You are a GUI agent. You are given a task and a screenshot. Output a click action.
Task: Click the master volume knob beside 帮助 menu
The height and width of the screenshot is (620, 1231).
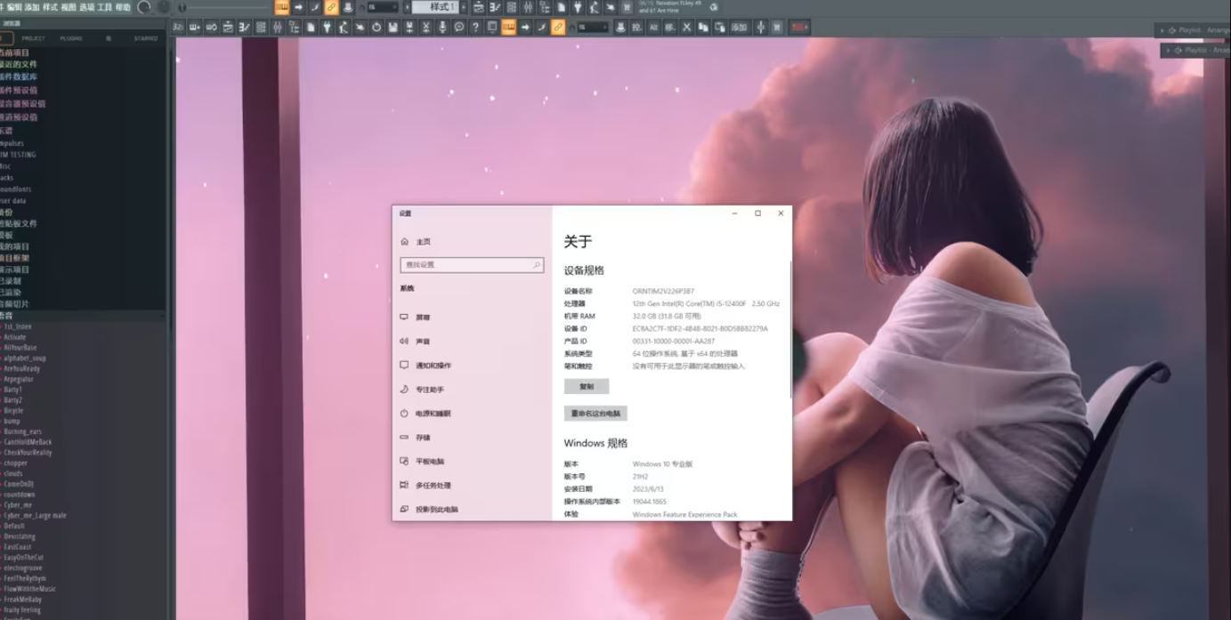click(144, 7)
